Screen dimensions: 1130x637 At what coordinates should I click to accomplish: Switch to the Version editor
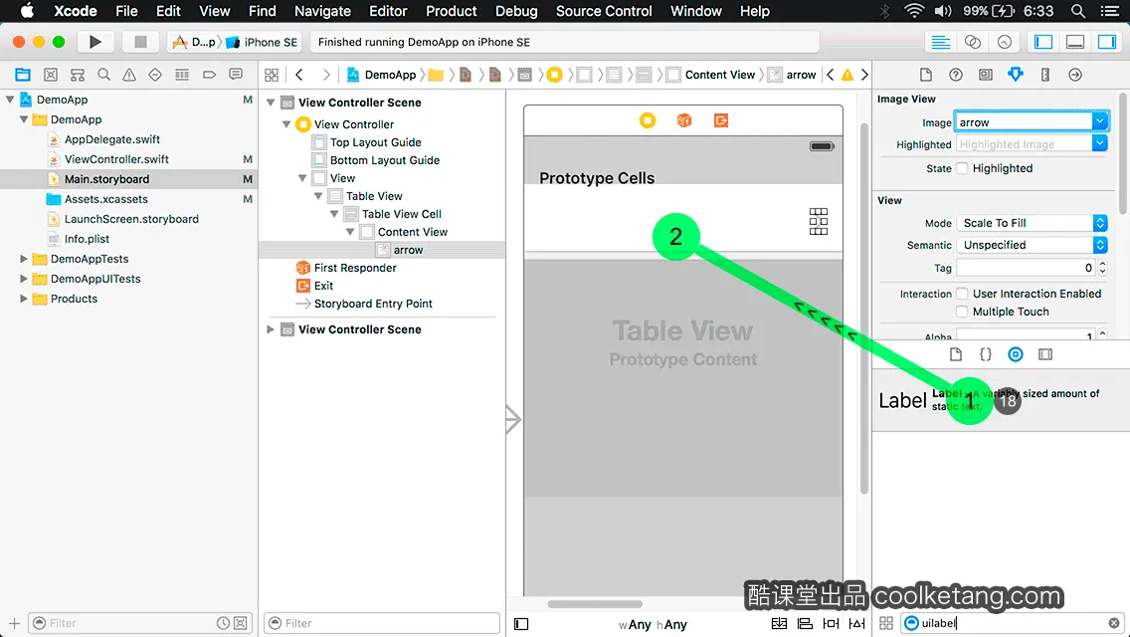(1004, 42)
